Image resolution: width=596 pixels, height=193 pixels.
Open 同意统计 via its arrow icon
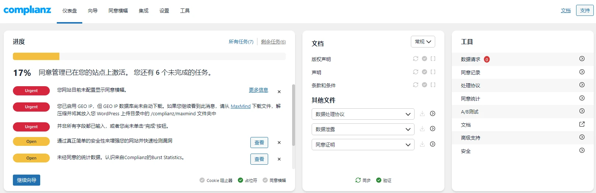pos(582,98)
